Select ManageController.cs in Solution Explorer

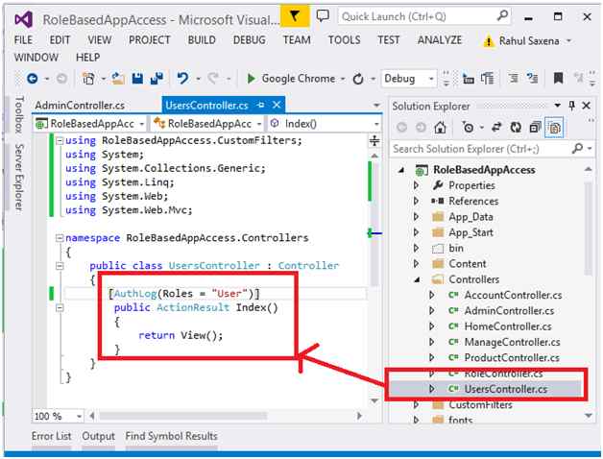512,343
